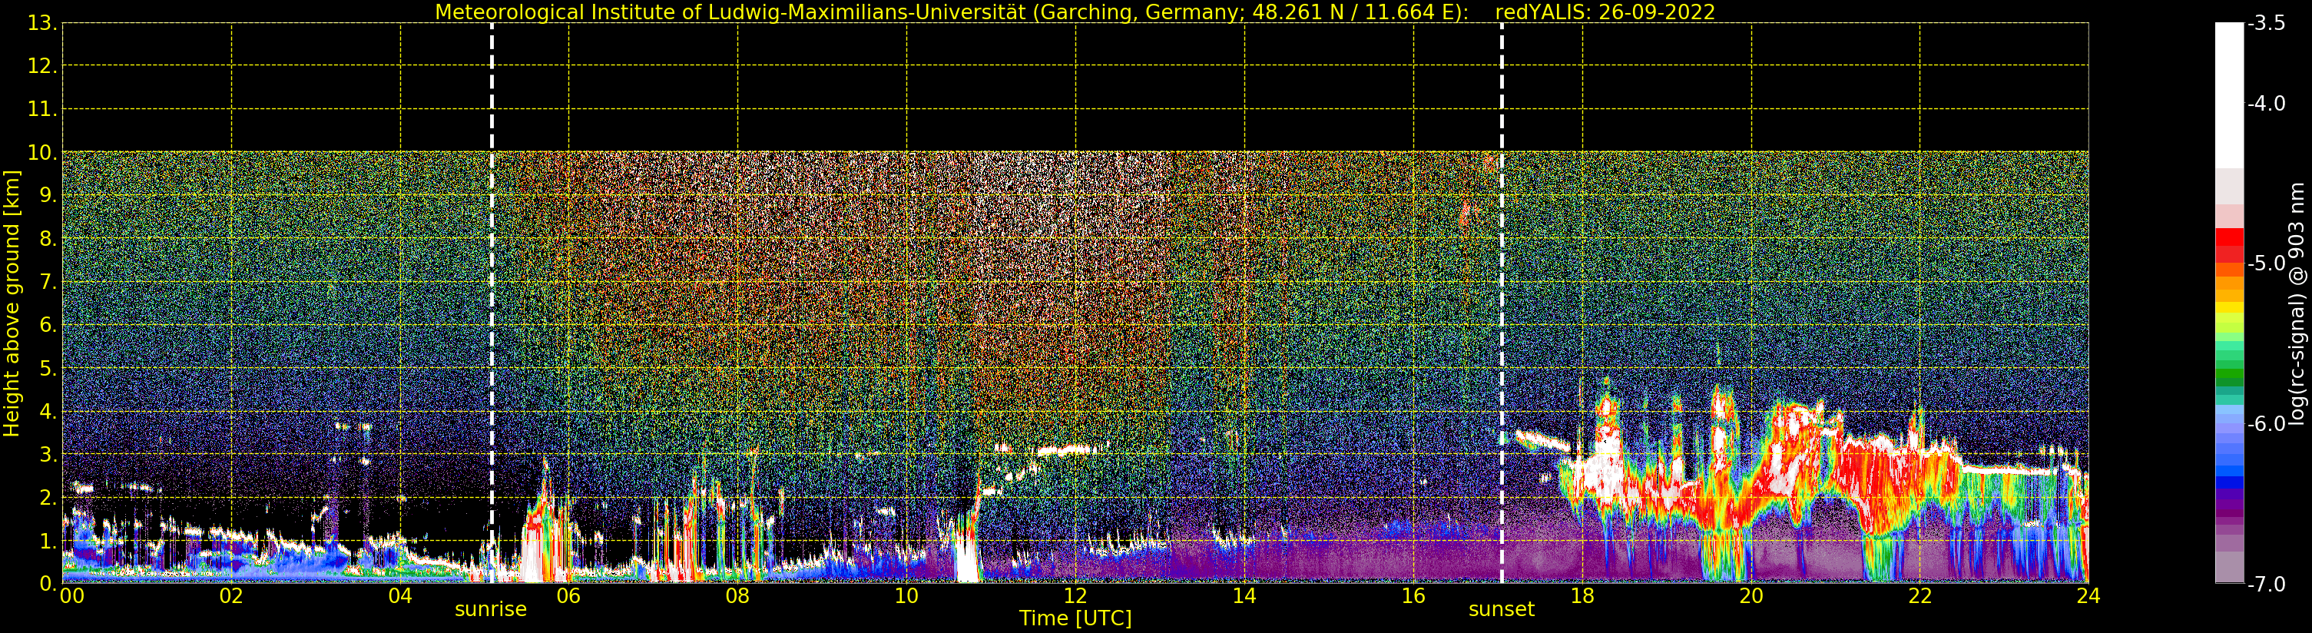
Task: Click the red band of the colorbar
Action: click(x=2229, y=244)
